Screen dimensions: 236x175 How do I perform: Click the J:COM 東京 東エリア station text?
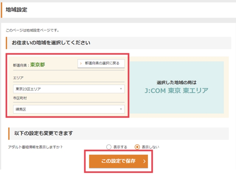point(176,91)
